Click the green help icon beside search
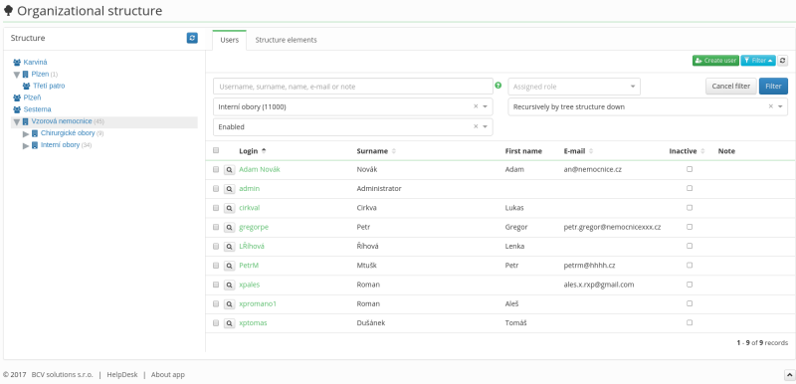796x384 pixels. [x=498, y=86]
